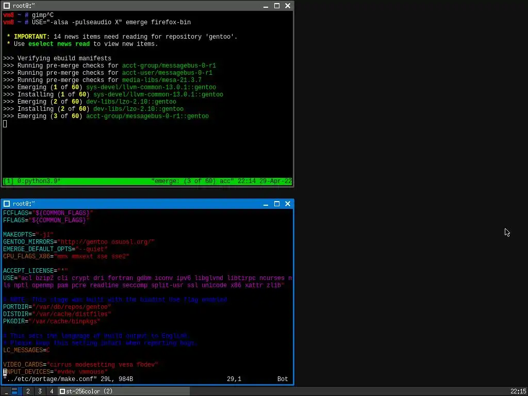Click the 'DISTDIR' line in make.conf

57,314
